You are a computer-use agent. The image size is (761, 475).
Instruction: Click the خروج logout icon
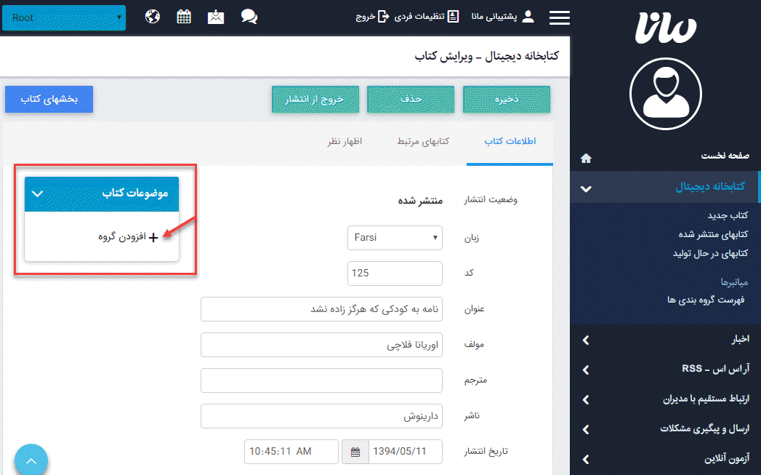pyautogui.click(x=383, y=16)
